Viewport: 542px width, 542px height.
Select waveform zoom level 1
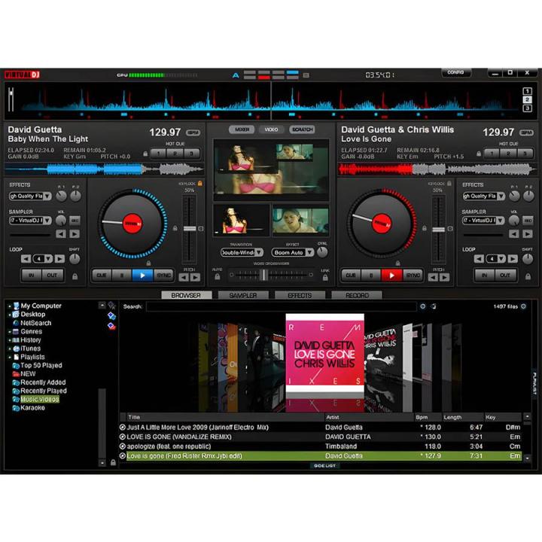tap(527, 91)
